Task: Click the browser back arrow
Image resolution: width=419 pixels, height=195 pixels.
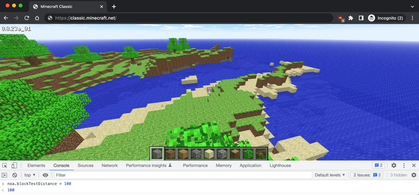Action: point(6,18)
